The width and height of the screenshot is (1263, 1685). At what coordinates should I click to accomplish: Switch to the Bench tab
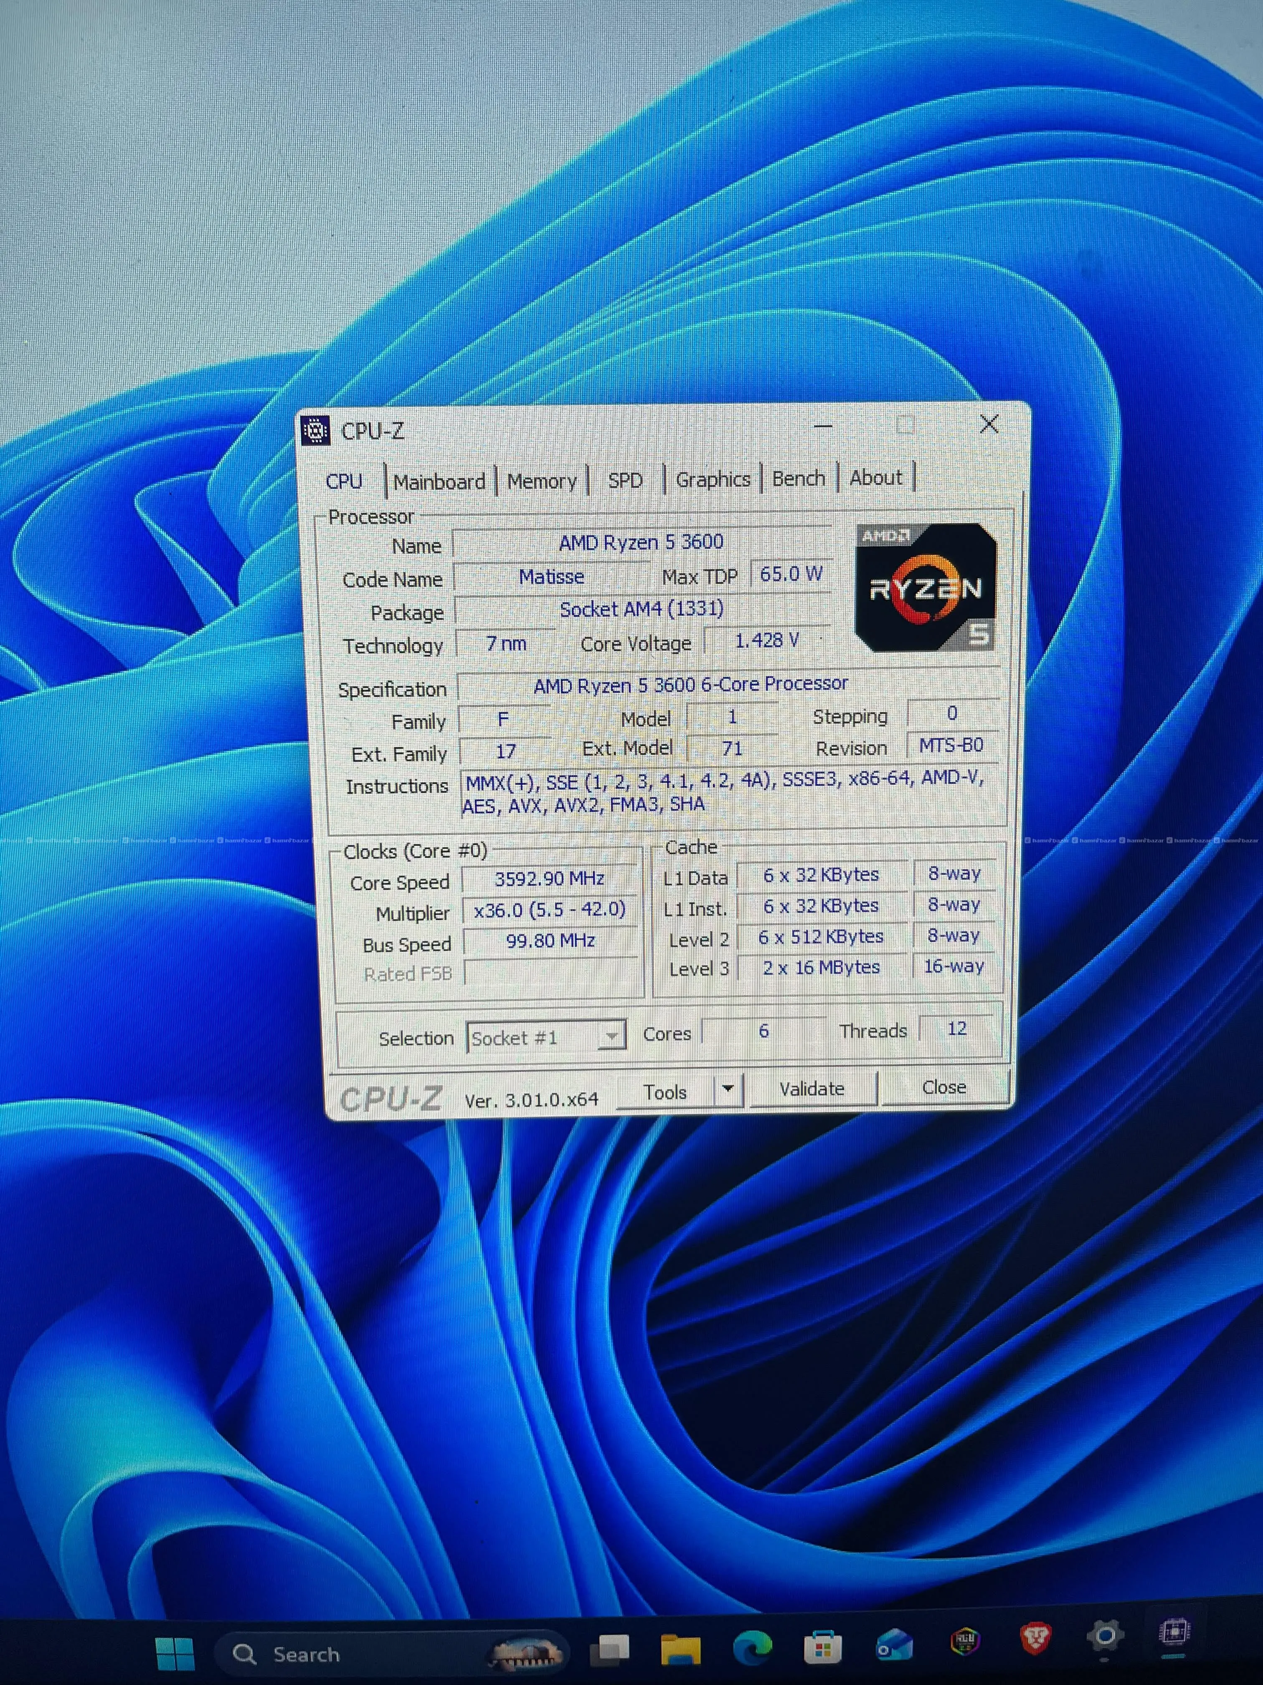[x=799, y=479]
